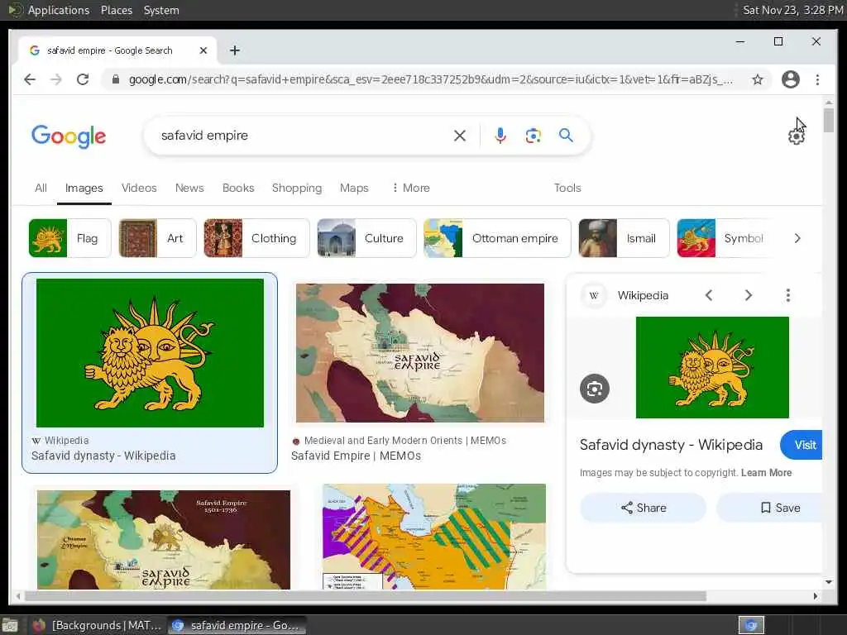Select the Ismail suggestion chip

point(624,238)
